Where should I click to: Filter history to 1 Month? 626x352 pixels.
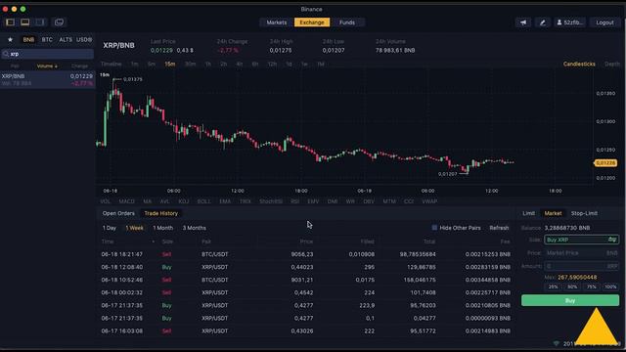[163, 228]
